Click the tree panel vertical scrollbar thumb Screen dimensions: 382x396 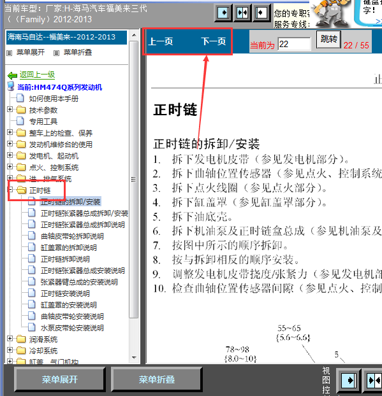(x=134, y=180)
